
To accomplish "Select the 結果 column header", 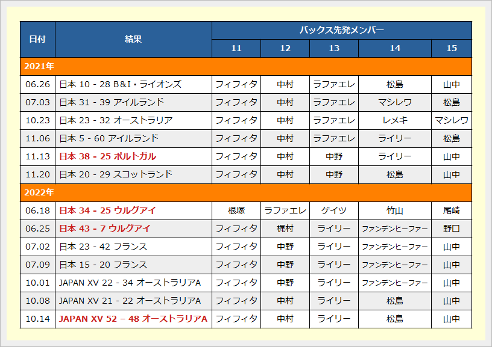I will click(x=133, y=39).
